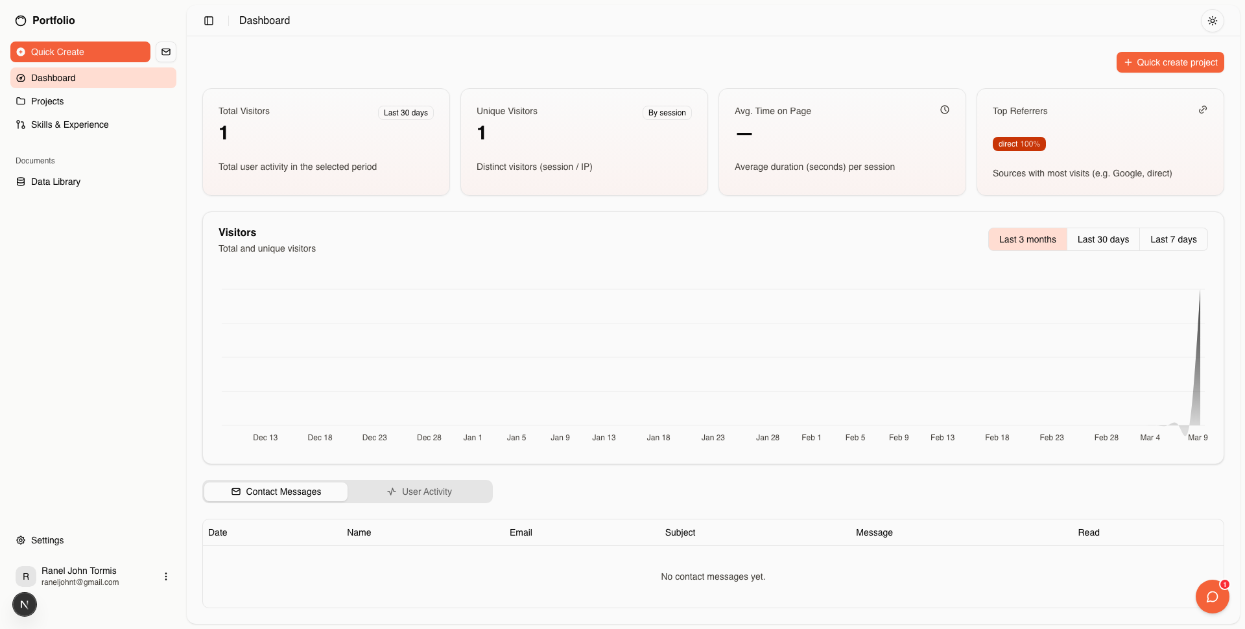Select the Contact Messages tab

276,492
